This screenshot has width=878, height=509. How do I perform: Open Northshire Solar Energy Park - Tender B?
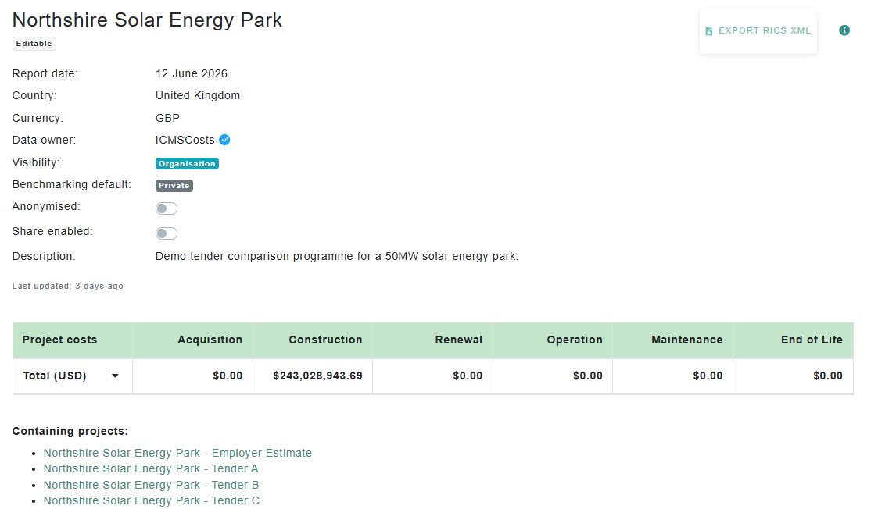pyautogui.click(x=151, y=485)
